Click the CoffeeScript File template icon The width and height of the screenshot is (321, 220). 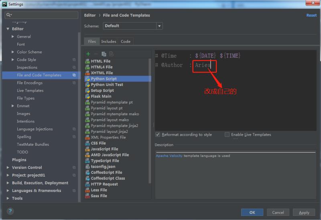(87, 172)
